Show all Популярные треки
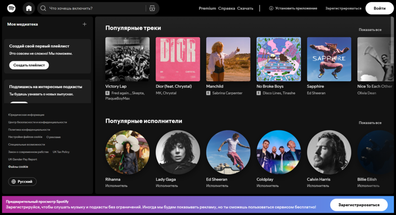The height and width of the screenshot is (215, 396). (370, 30)
